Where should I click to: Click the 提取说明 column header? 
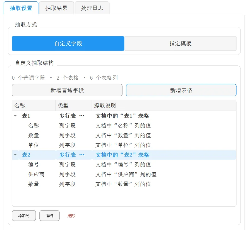click(164, 106)
